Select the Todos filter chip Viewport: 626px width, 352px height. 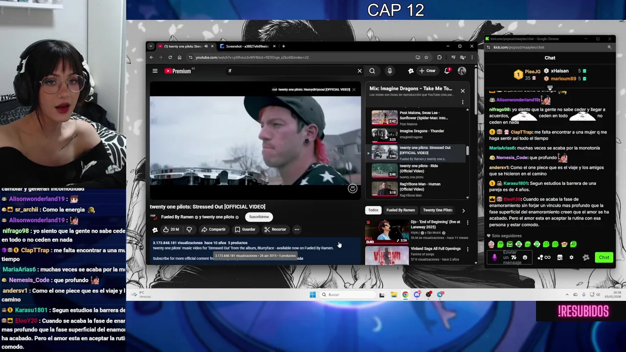(373, 210)
